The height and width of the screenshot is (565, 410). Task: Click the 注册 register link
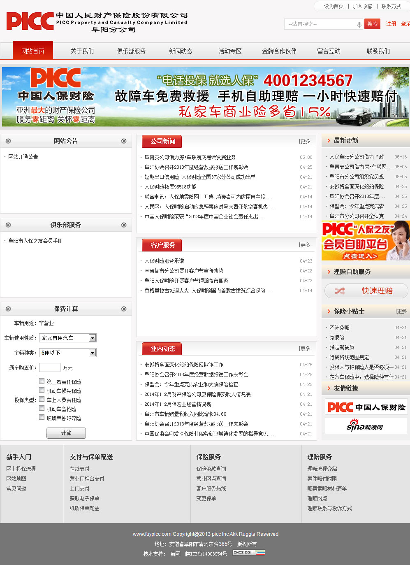pyautogui.click(x=391, y=24)
